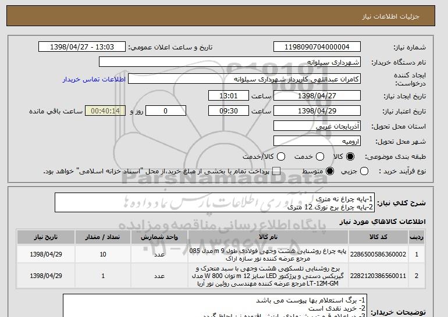
Task: Click remaining time counter 00:40:14
Action: click(x=105, y=111)
